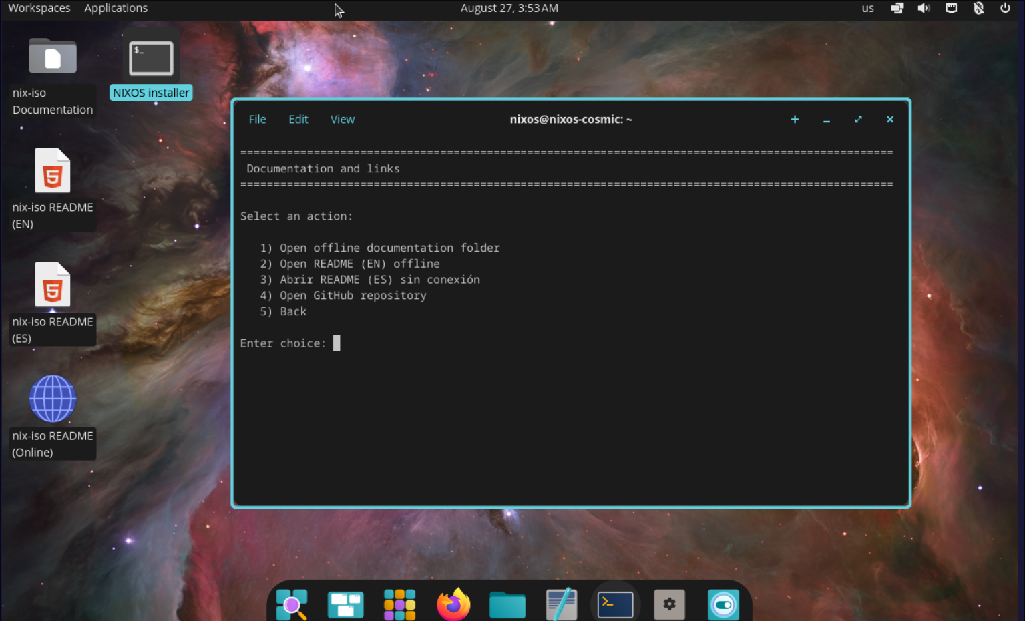Maximize the terminal window
The image size is (1025, 621).
tap(858, 119)
